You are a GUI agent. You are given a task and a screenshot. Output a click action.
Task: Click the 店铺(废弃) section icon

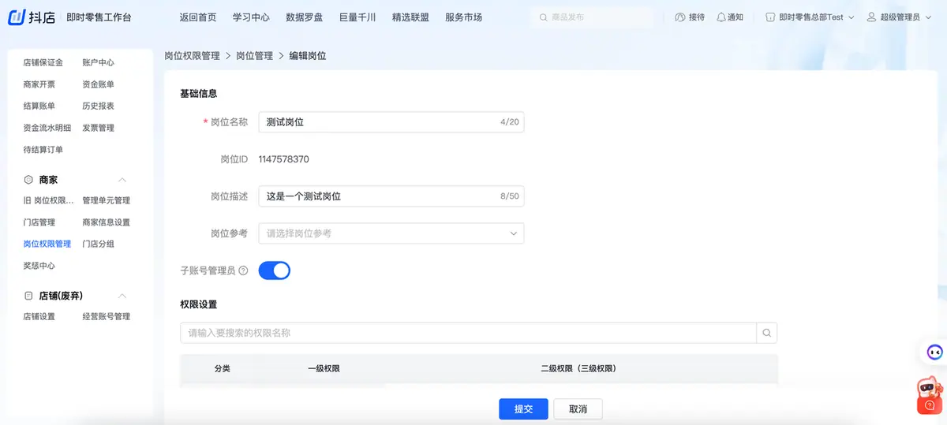click(x=28, y=296)
